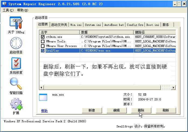
Task: Minimize the System Repair Engineer window
Action: (175, 4)
